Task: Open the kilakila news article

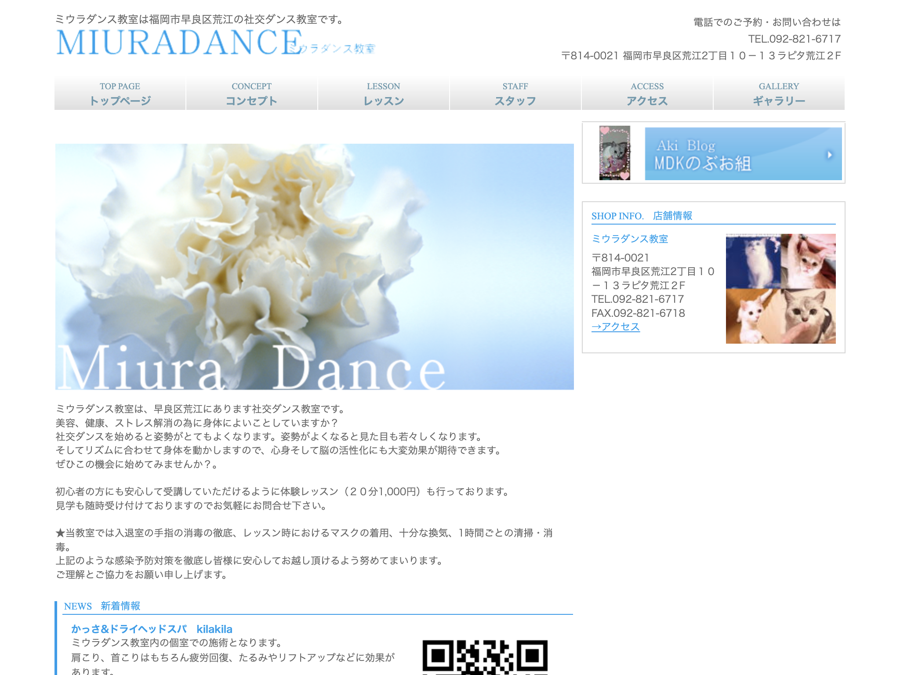Action: coord(152,629)
